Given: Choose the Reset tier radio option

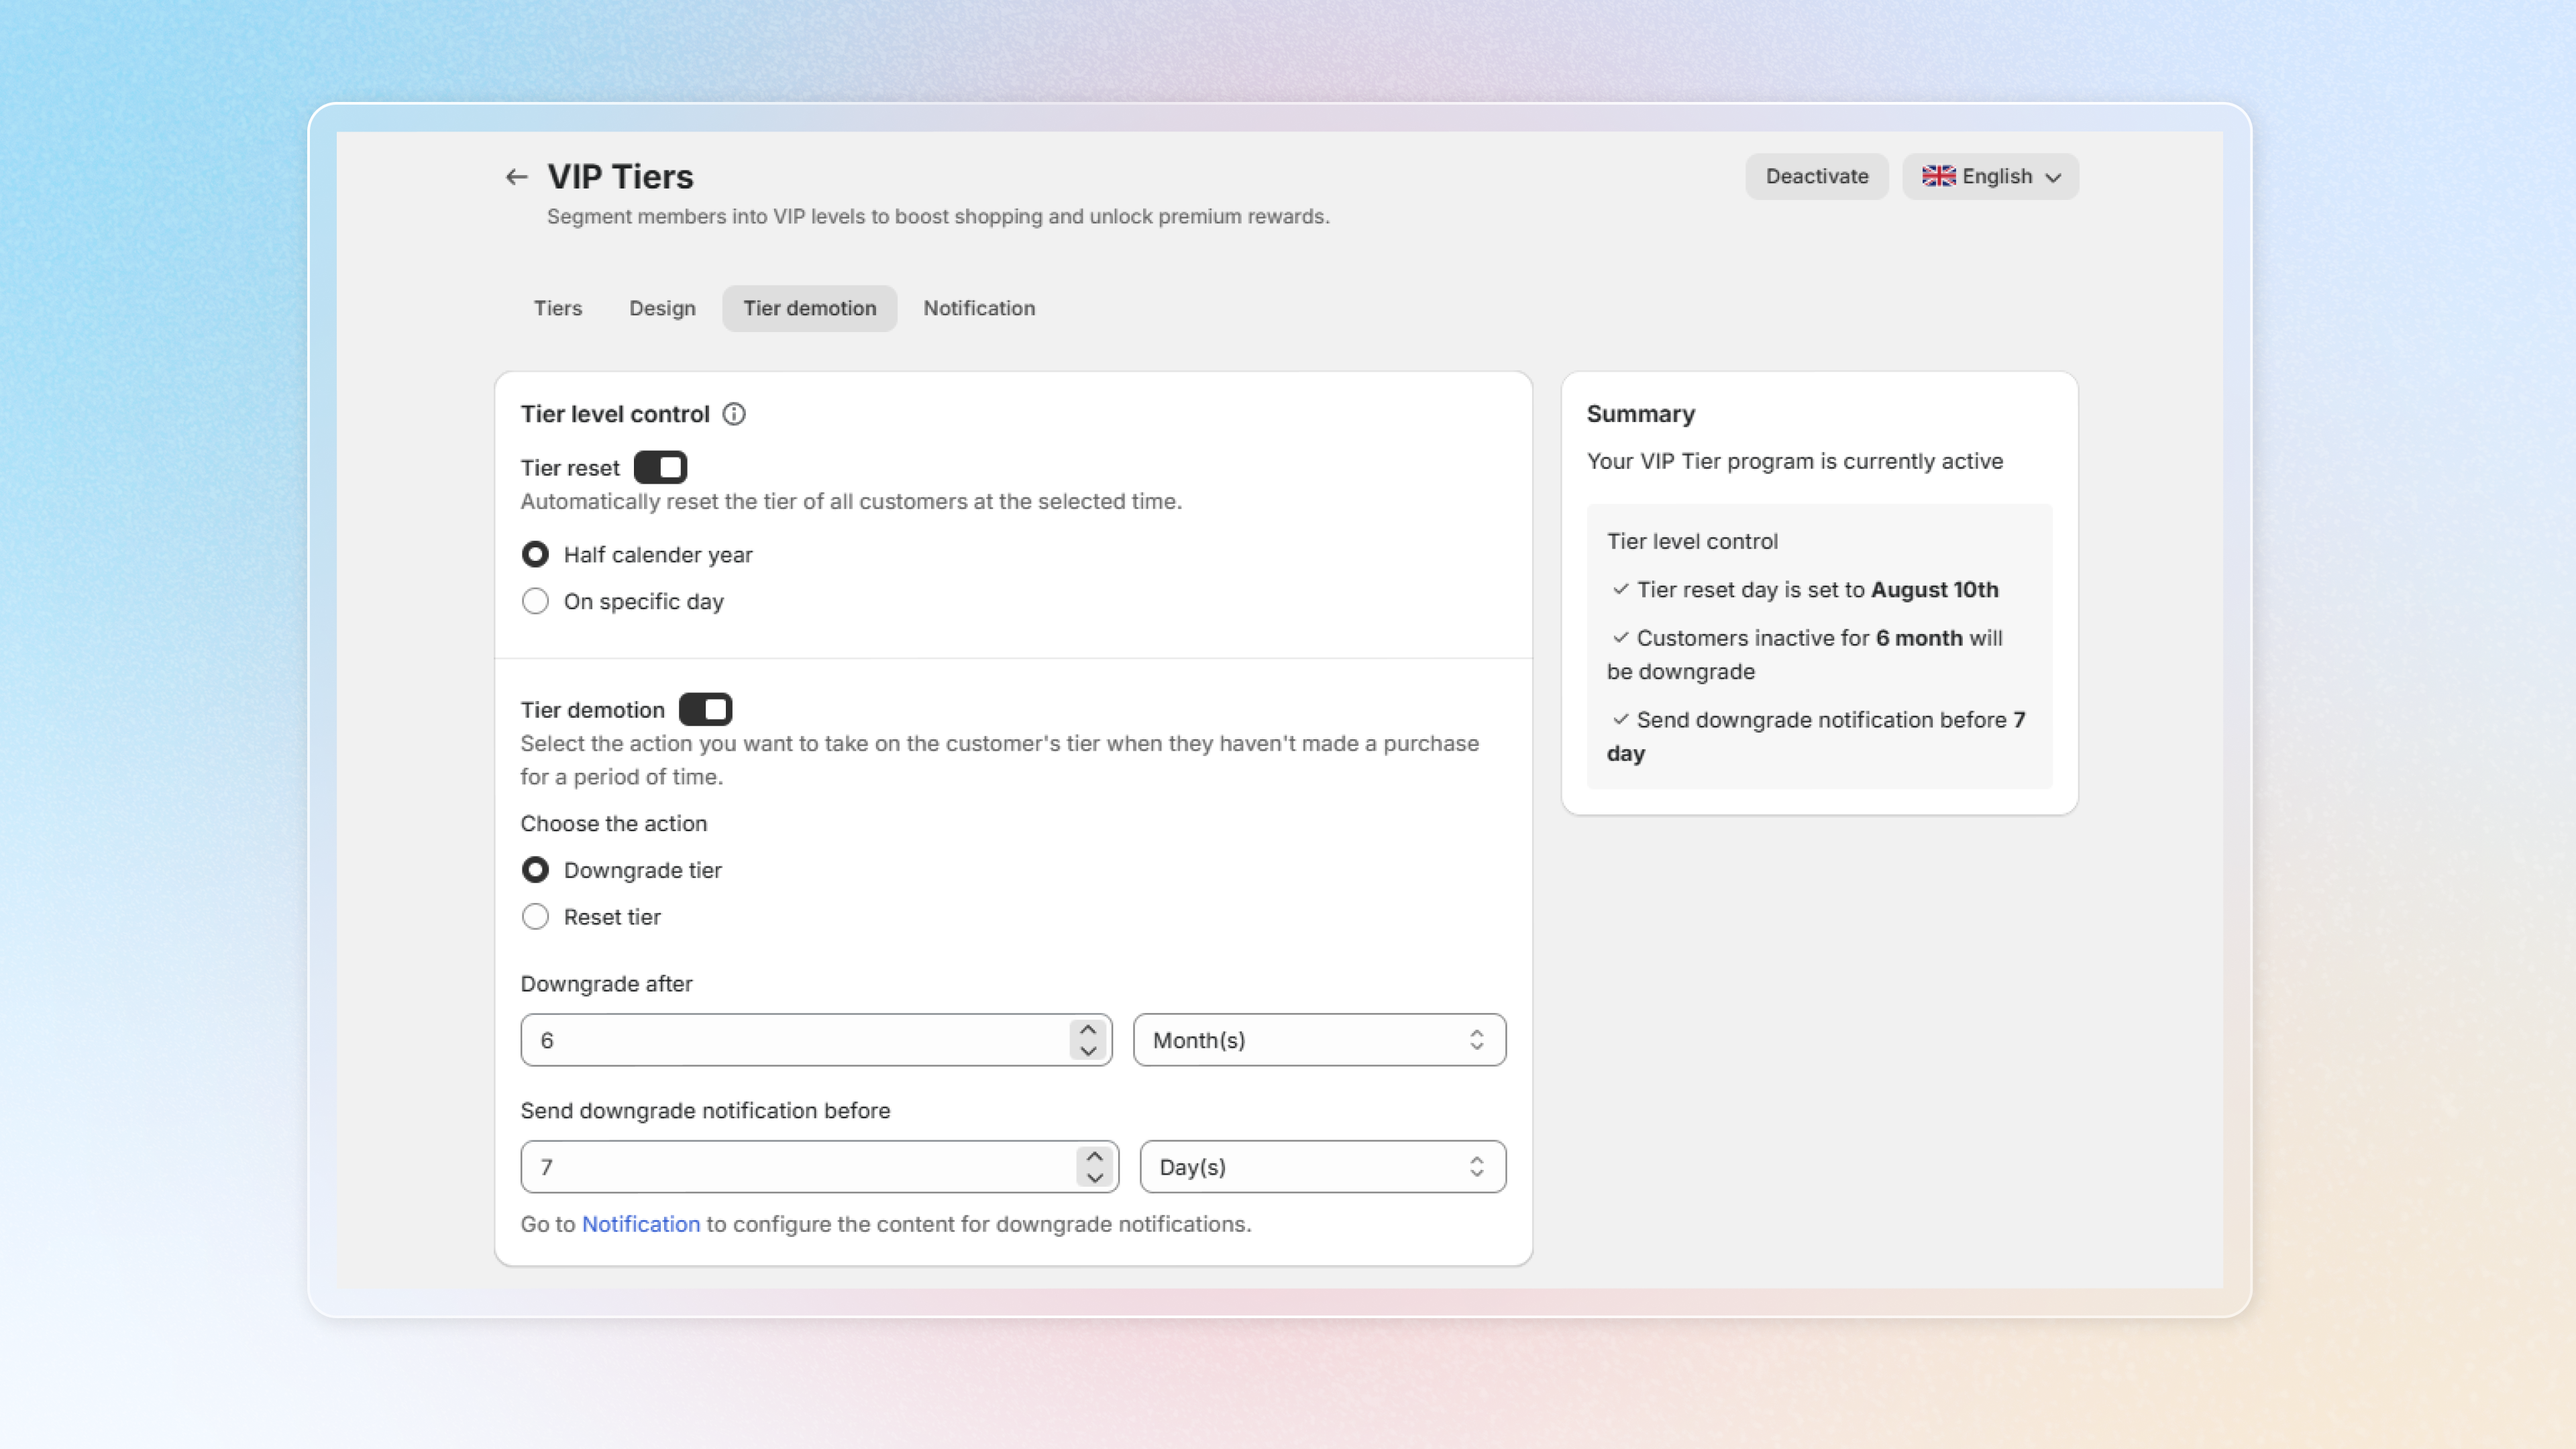Looking at the screenshot, I should point(535,917).
